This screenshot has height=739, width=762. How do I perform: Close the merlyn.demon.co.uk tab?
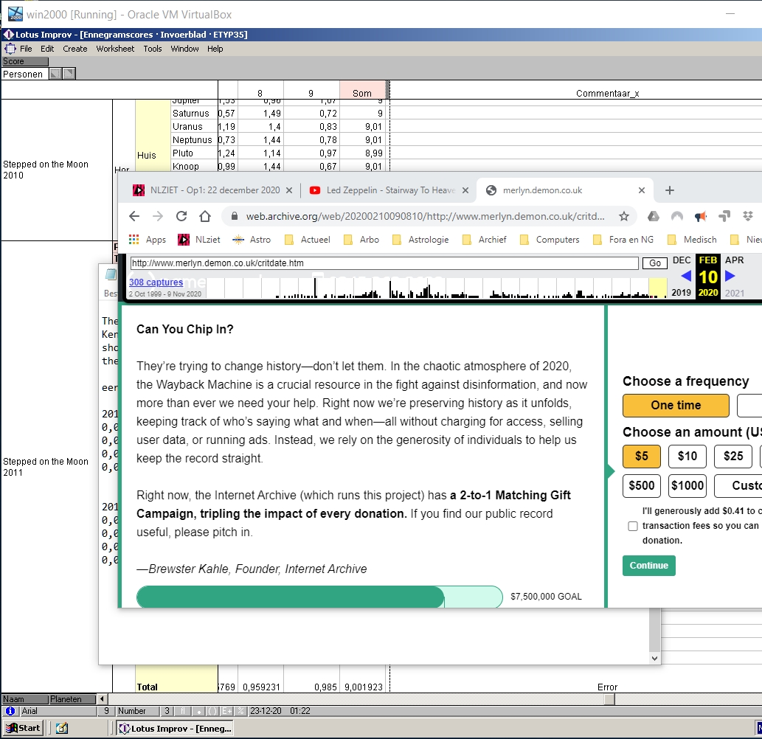642,190
